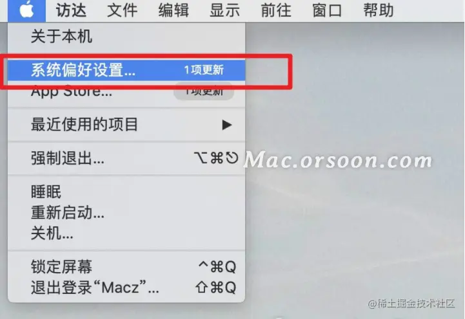Click the update badge next to App Store

[204, 91]
